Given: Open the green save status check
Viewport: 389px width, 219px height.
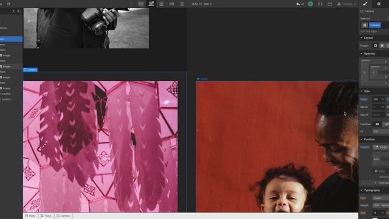Looking at the screenshot, I should (x=311, y=4).
